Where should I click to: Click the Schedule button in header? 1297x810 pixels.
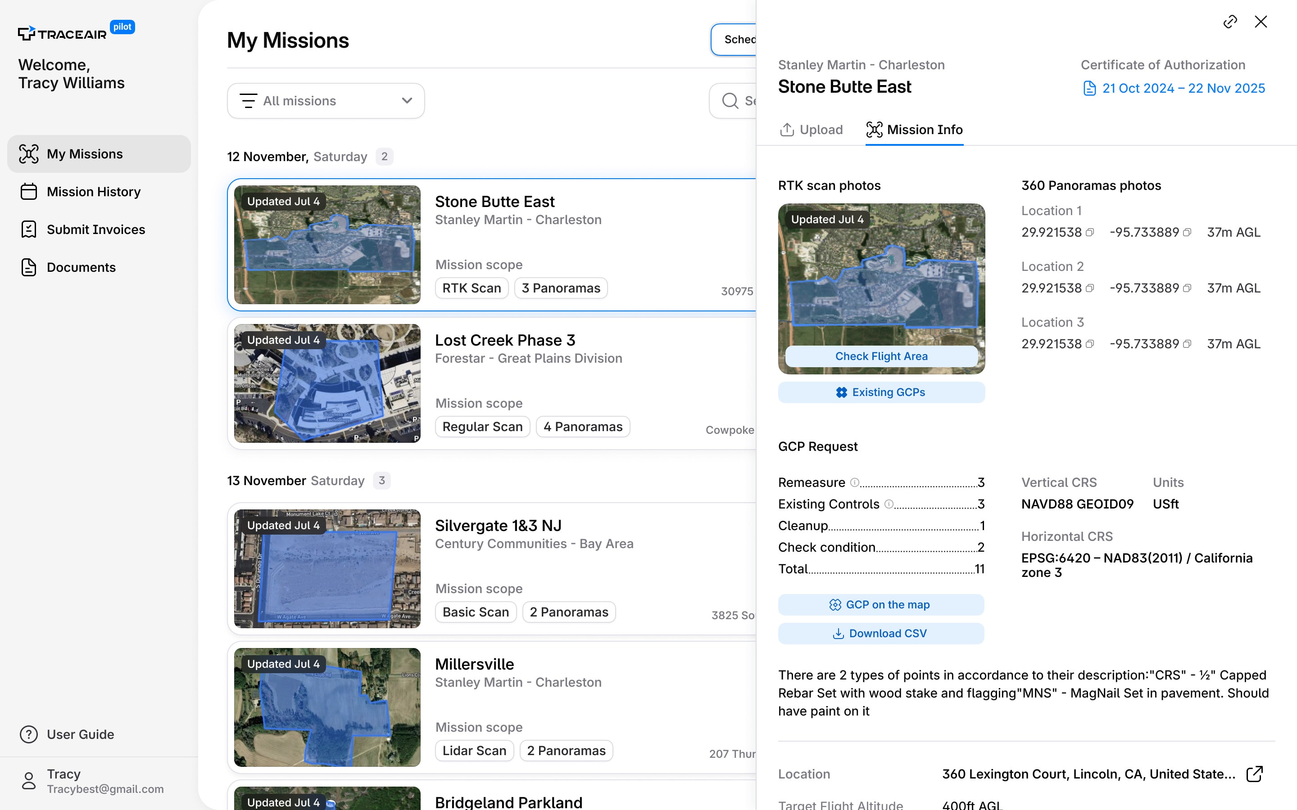pos(734,40)
